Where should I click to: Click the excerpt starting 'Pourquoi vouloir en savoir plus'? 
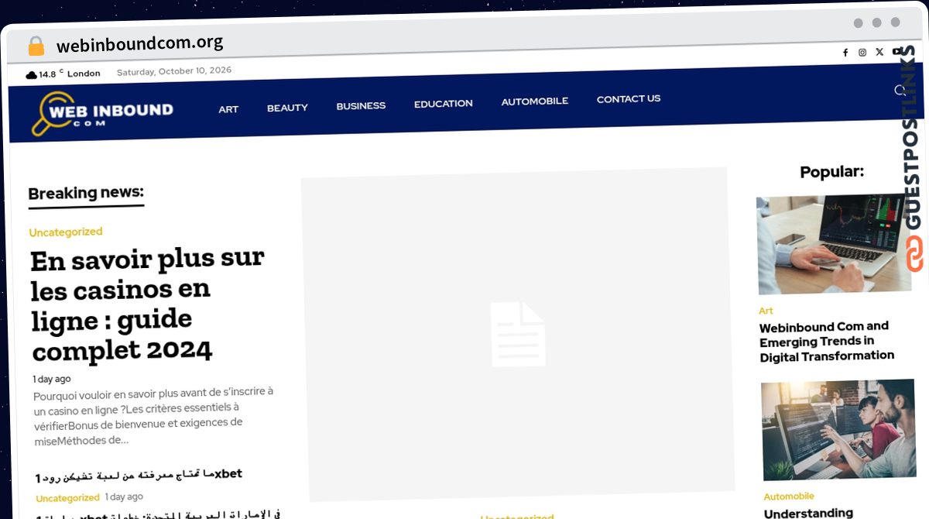click(153, 415)
